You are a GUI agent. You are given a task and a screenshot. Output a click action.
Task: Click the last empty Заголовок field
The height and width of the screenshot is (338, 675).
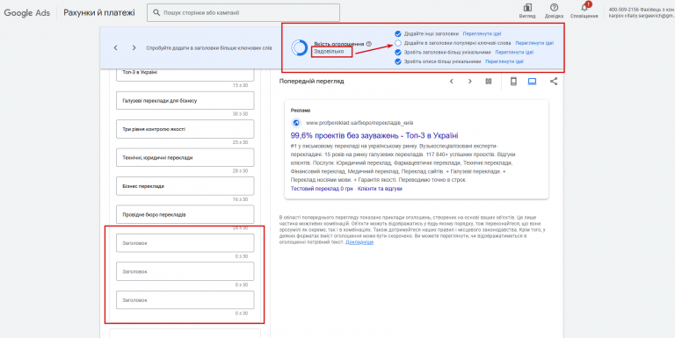point(185,300)
